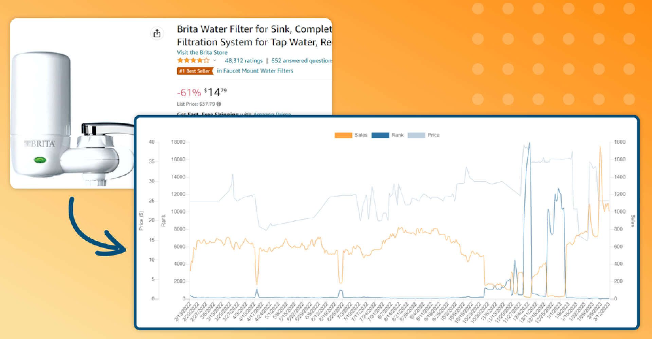Screen dimensions: 652x339
Task: Click the green indicator light on the Brita filter
Action: click(40, 160)
